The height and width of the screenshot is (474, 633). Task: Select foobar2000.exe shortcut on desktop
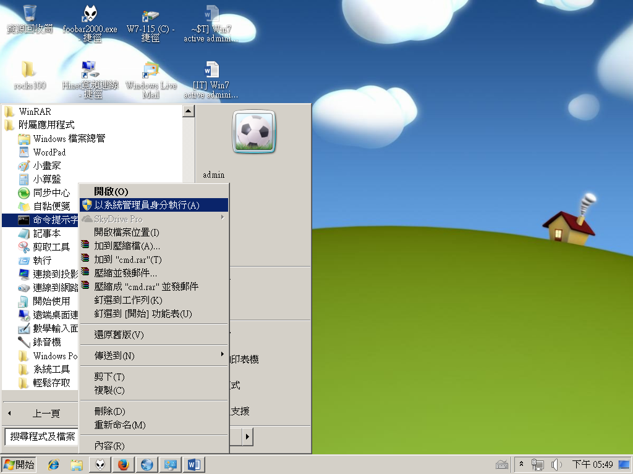tap(90, 23)
